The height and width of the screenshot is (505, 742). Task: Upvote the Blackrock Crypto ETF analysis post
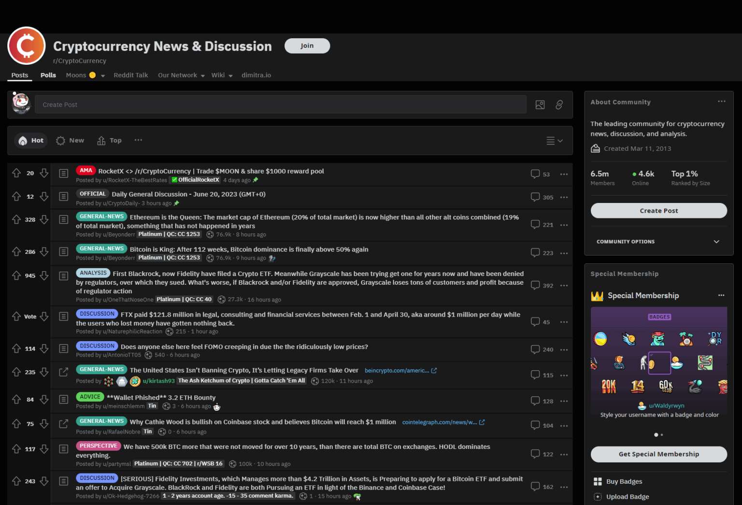coord(16,275)
